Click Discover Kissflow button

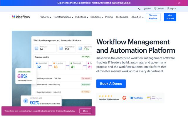pyautogui.click(x=153, y=17)
